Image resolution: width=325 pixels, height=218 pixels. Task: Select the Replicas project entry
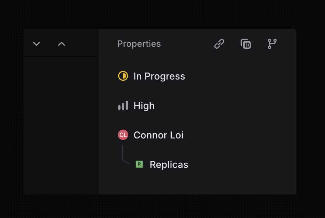(x=169, y=164)
